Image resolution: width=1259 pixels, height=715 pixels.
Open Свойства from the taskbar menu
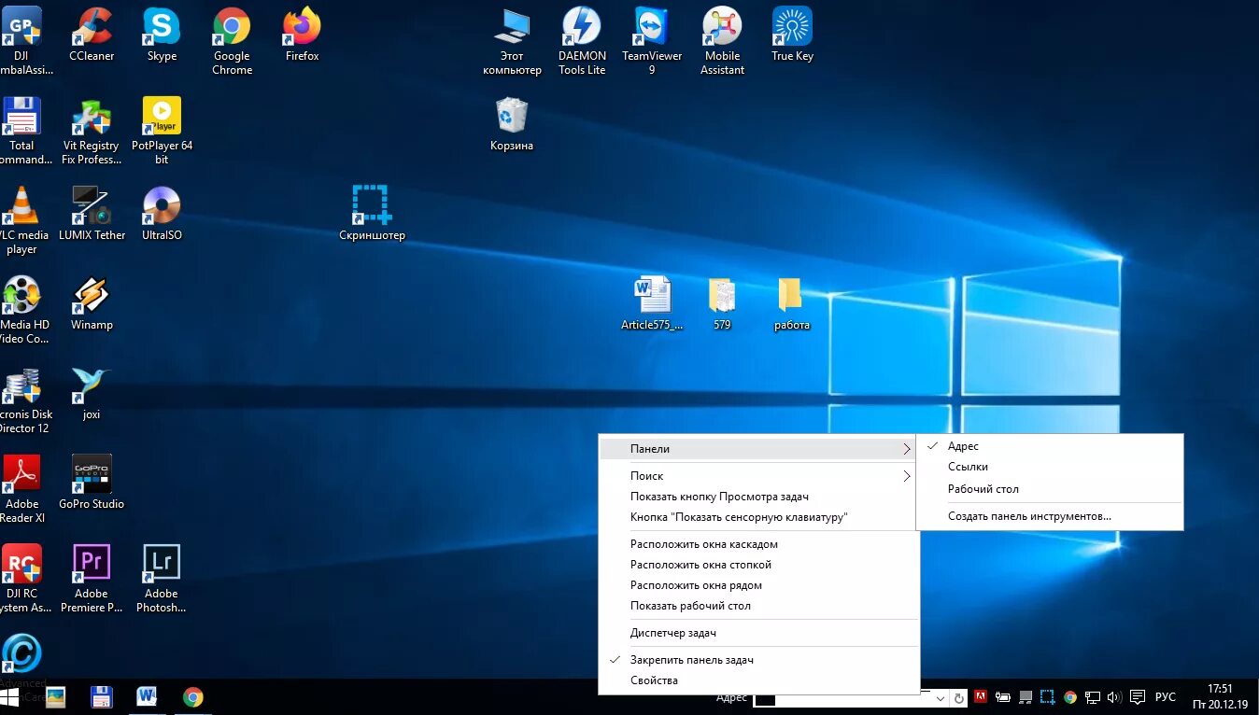point(758,680)
